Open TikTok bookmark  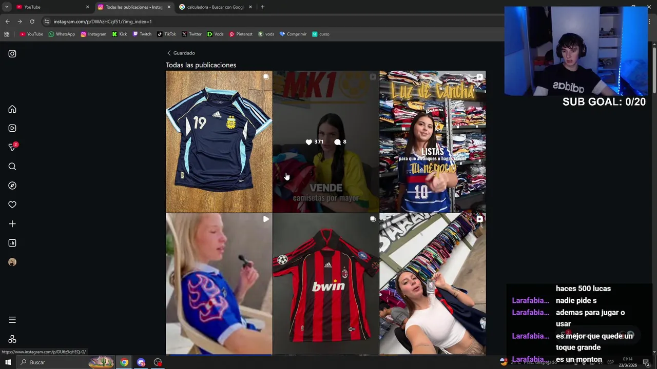pos(166,34)
